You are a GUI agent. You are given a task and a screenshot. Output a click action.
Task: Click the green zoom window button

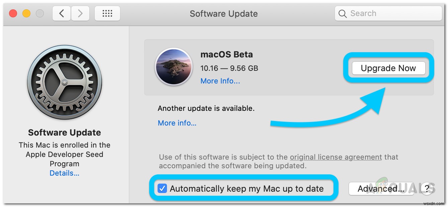pyautogui.click(x=40, y=13)
